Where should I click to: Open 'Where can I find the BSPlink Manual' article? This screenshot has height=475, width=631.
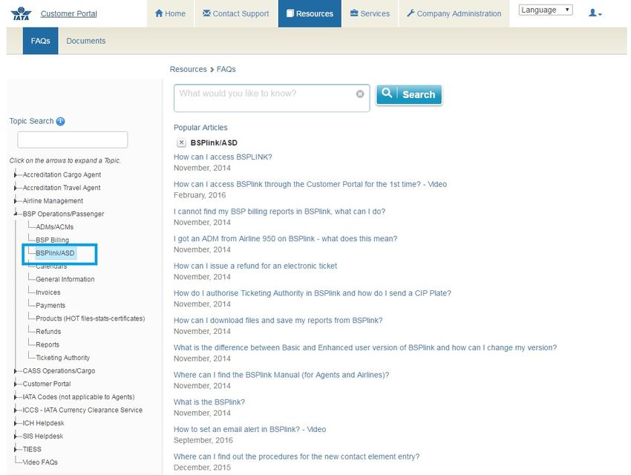281,375
